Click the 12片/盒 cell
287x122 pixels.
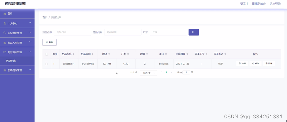pyautogui.click(x=107, y=64)
